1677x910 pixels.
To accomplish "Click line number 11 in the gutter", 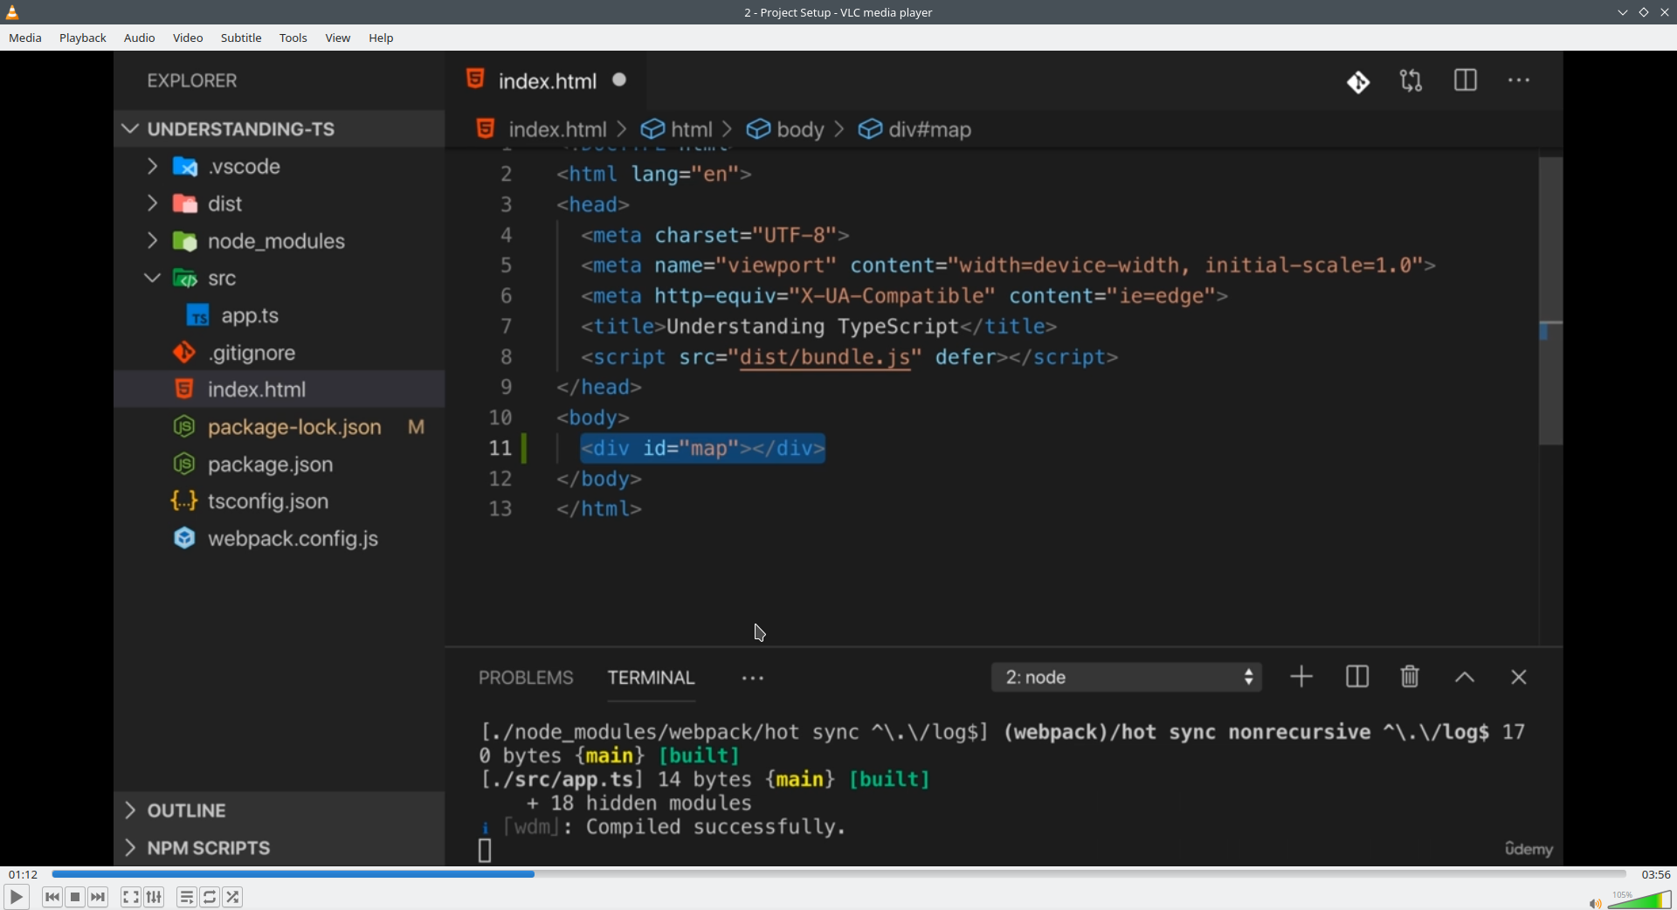I will coord(500,448).
